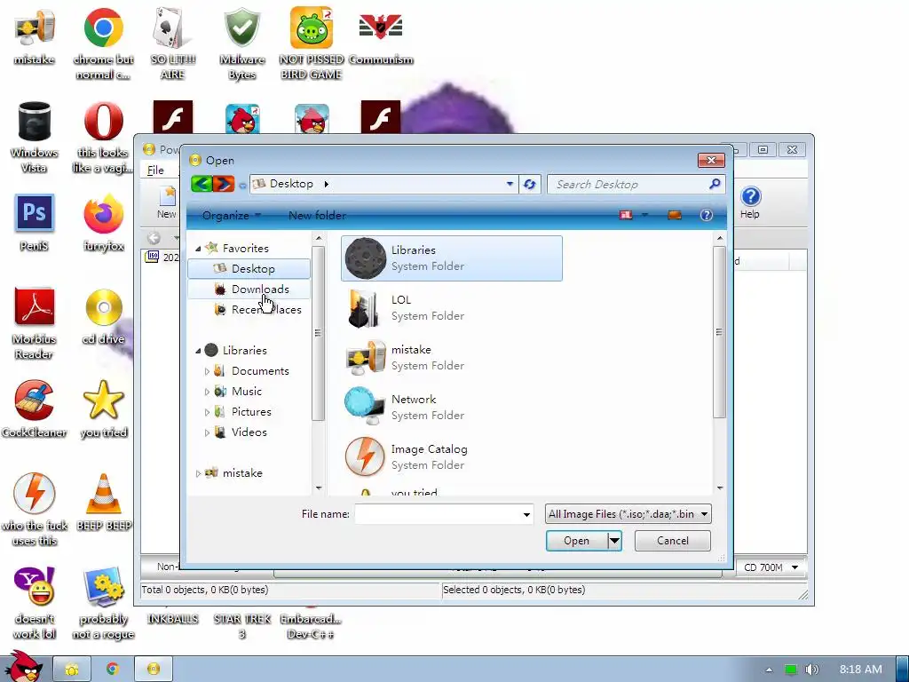Collapse the Libraries tree group

pos(198,351)
